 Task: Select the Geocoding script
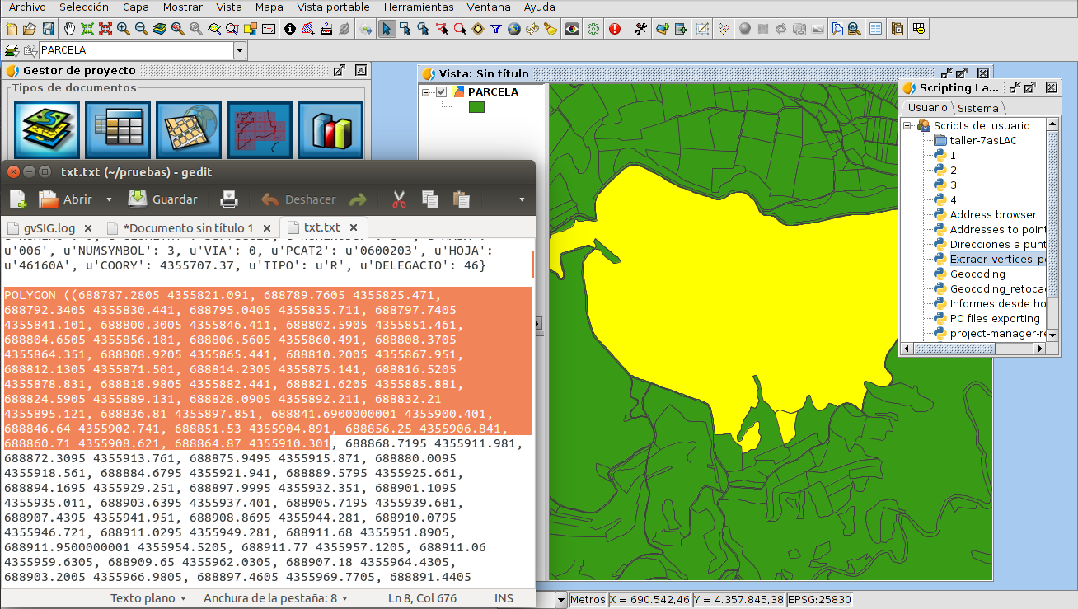(977, 274)
